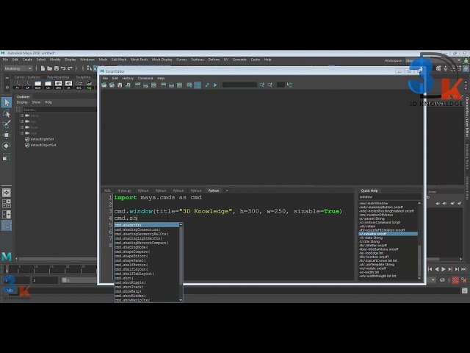Show input pane only in Script Editor

(x=171, y=85)
